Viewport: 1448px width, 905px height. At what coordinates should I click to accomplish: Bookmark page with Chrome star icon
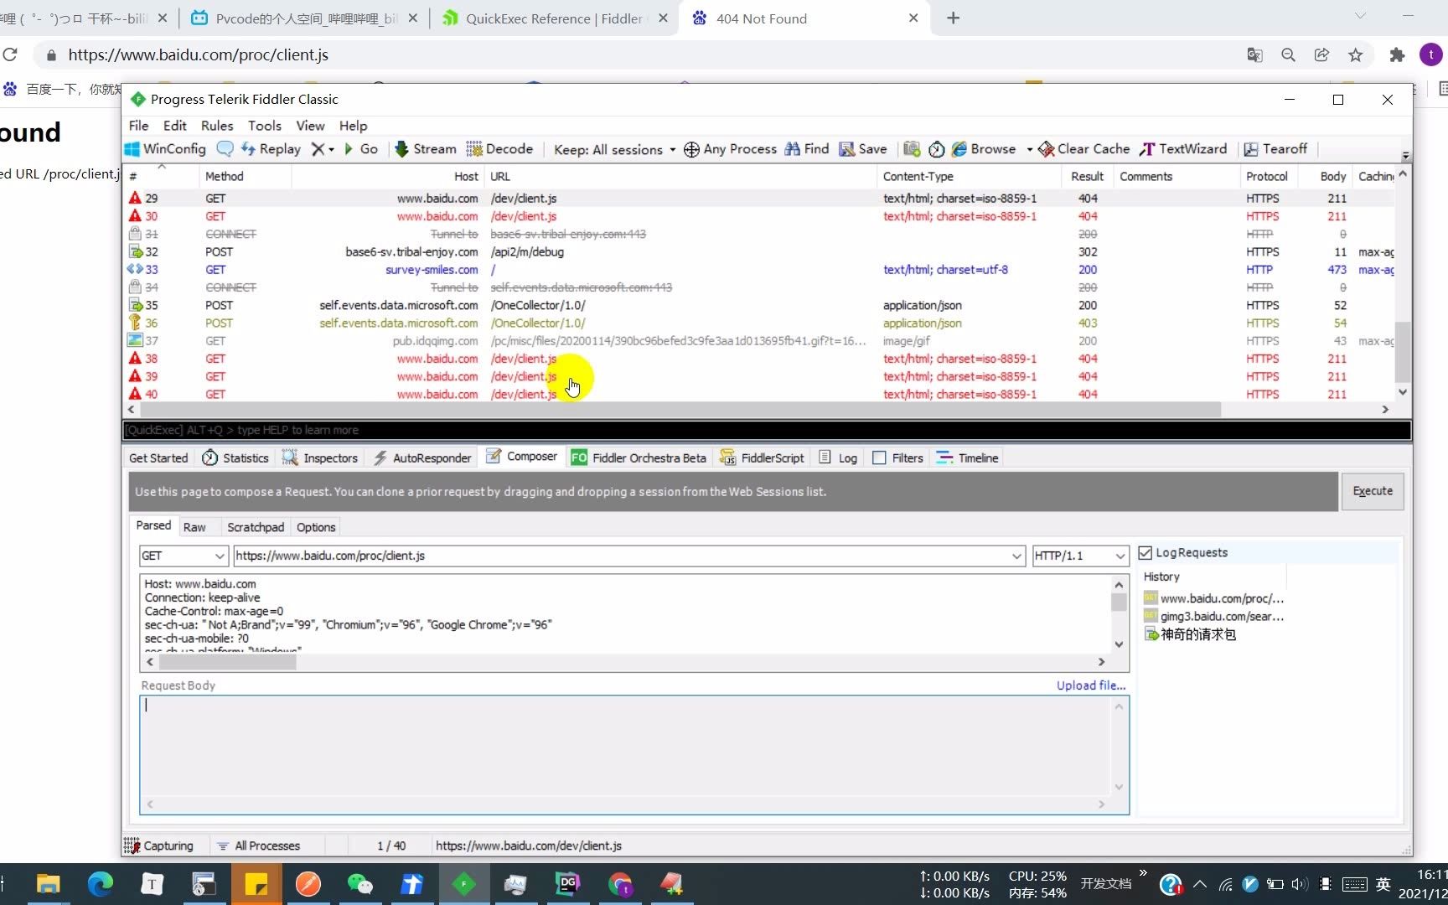point(1355,55)
